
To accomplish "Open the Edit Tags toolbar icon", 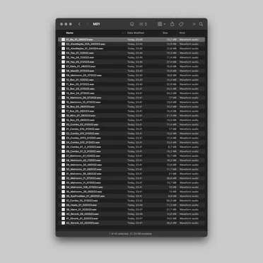I will [x=181, y=24].
